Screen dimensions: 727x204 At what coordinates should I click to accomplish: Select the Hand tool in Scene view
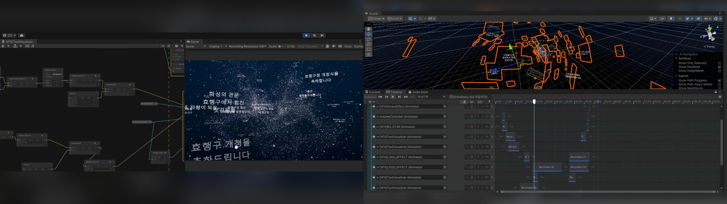368,29
